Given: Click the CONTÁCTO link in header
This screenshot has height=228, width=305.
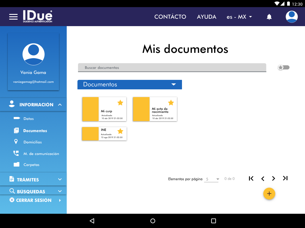Looking at the screenshot, I should (170, 17).
